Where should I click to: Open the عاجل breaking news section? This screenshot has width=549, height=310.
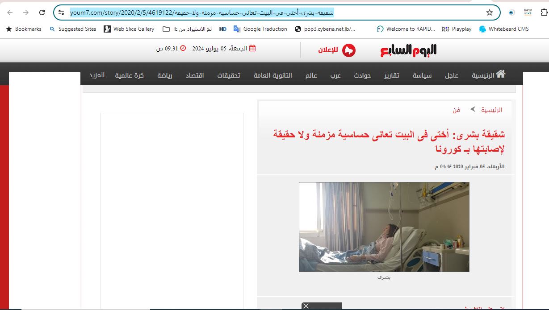pyautogui.click(x=452, y=75)
